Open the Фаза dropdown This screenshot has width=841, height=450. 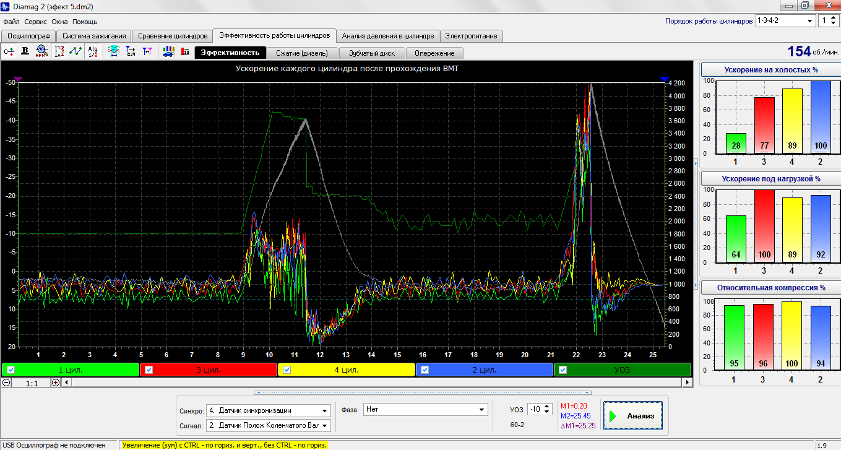426,410
